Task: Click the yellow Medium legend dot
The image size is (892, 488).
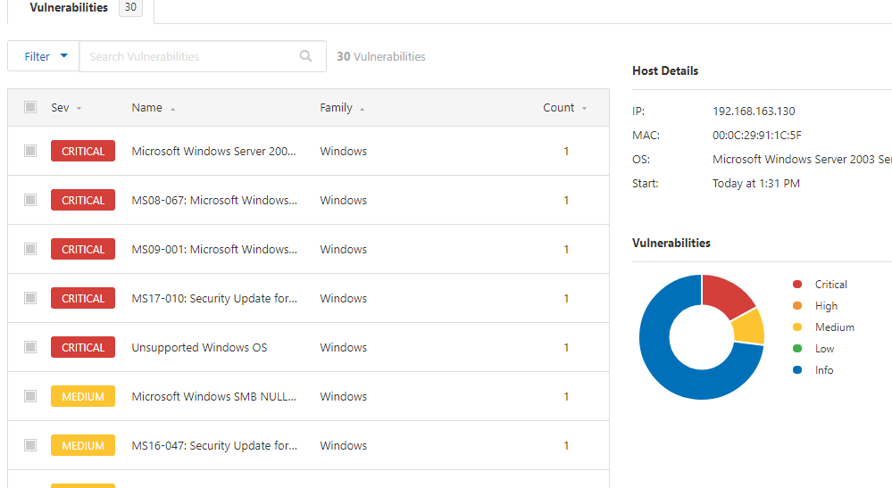Action: click(797, 327)
